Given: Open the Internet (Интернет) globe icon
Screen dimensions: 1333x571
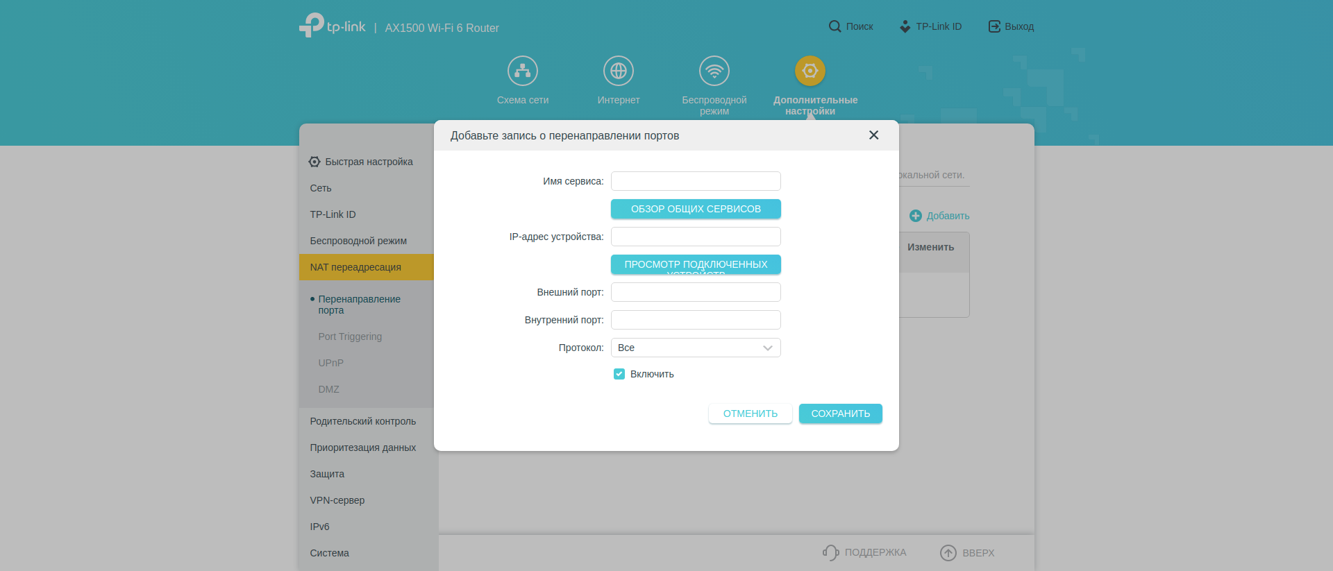Looking at the screenshot, I should click(x=618, y=71).
